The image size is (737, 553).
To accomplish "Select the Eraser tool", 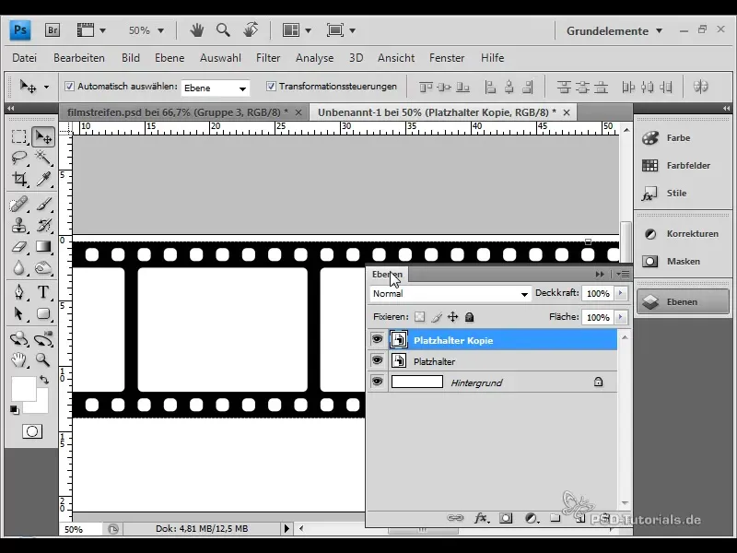I will 18,247.
